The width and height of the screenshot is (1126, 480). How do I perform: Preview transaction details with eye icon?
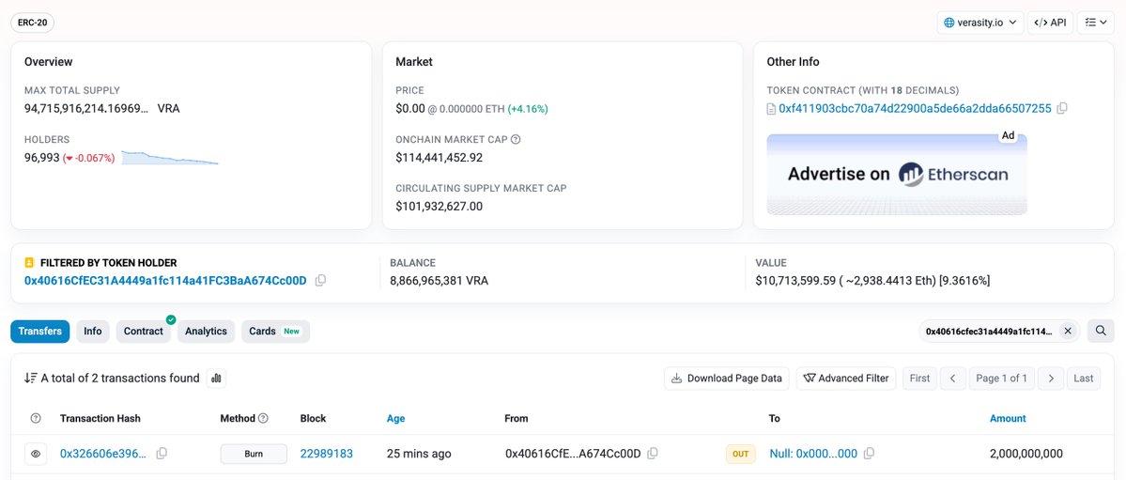(36, 454)
